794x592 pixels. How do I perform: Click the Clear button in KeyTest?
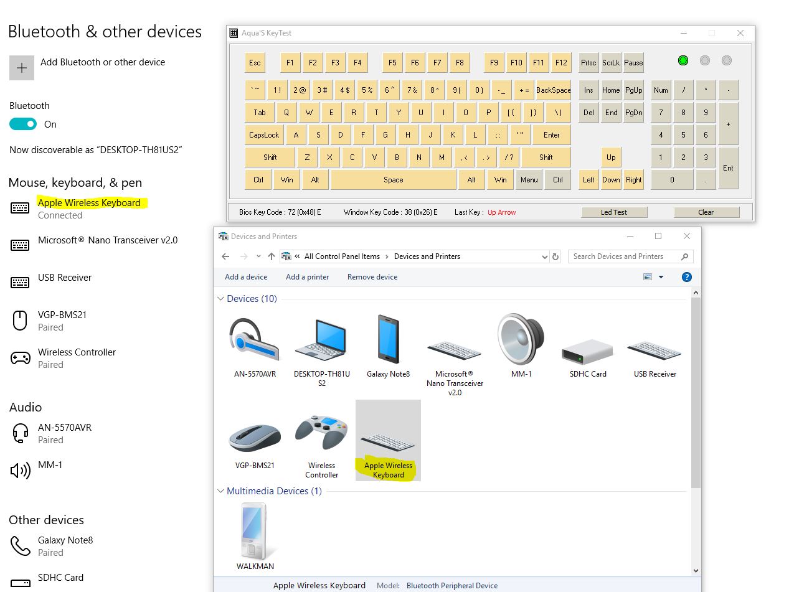tap(706, 212)
